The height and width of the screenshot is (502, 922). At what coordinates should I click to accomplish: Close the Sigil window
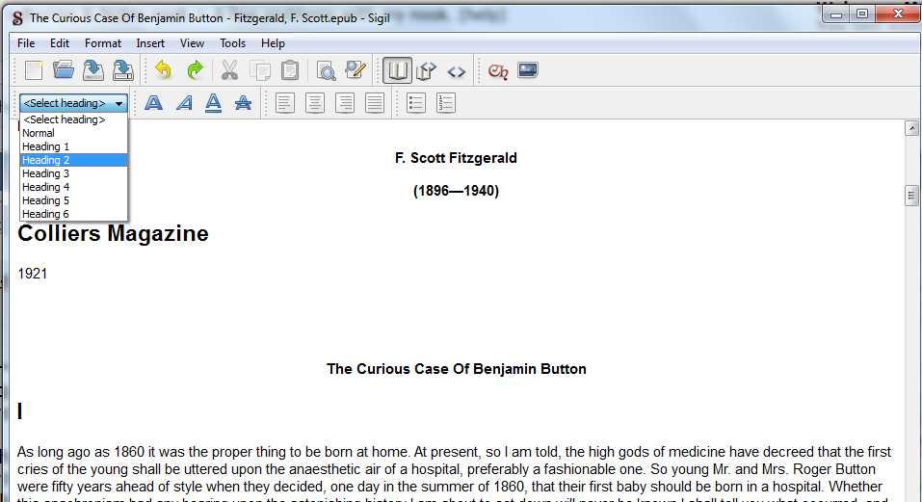898,14
